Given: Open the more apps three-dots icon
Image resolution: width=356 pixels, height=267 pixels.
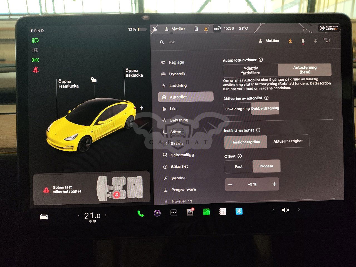Looking at the screenshot, I should point(174,213).
